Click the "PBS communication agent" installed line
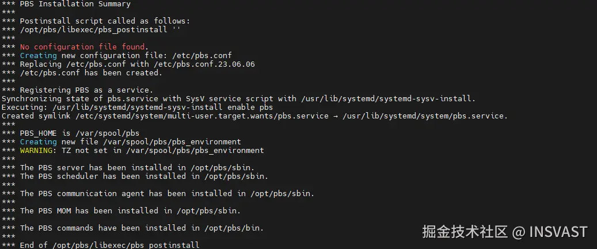597x249 pixels. pyautogui.click(x=167, y=193)
